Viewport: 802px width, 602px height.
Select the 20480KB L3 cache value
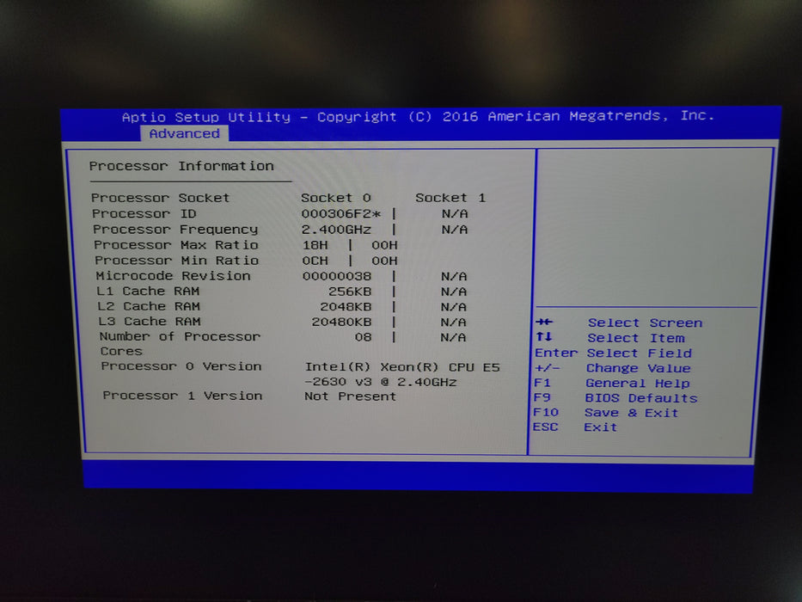pos(341,322)
